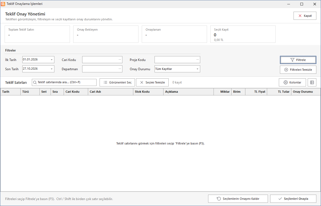Click the Kapat button
This screenshot has height=206, width=321.
tap(305, 16)
